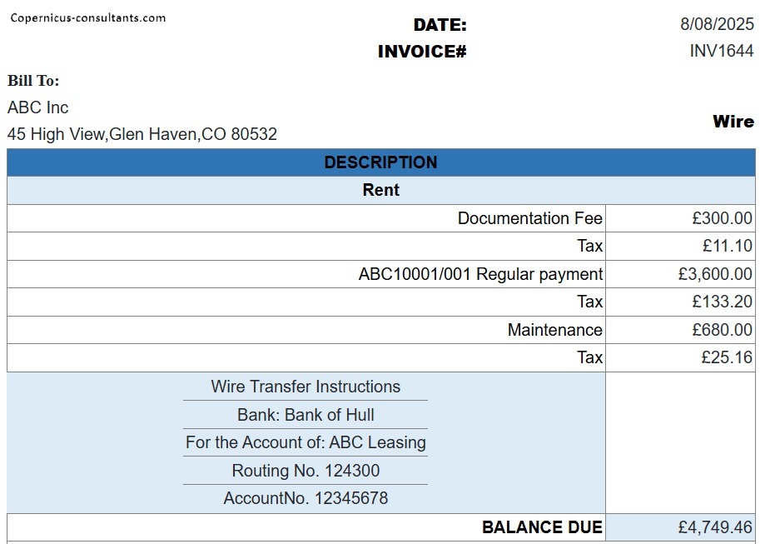Click the AccountNo. 12345678 line

coord(305,498)
